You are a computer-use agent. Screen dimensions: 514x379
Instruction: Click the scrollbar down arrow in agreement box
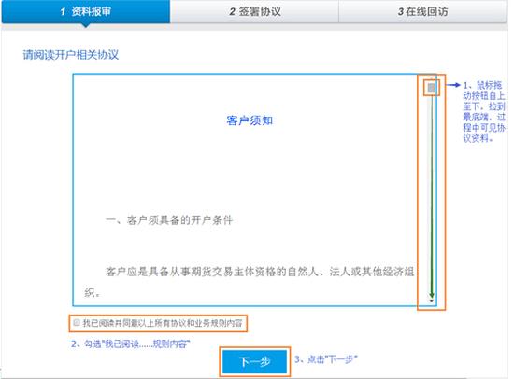point(432,301)
